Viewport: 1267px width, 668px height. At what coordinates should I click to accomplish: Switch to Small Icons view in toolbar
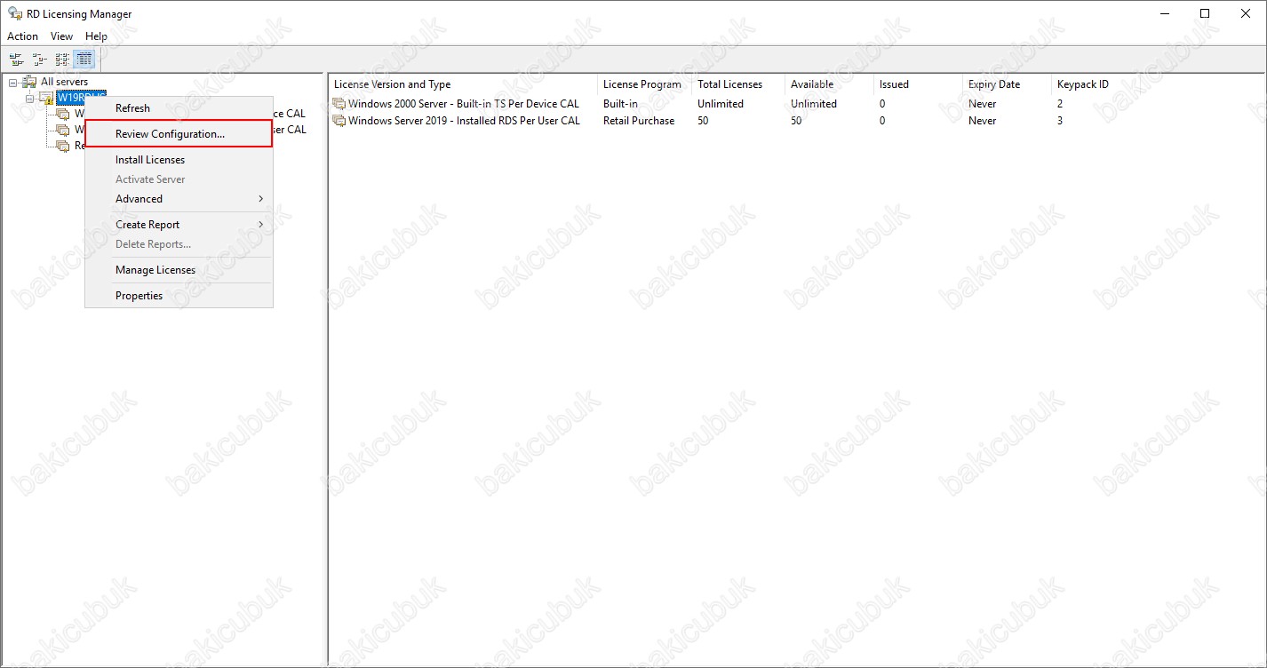(x=39, y=60)
